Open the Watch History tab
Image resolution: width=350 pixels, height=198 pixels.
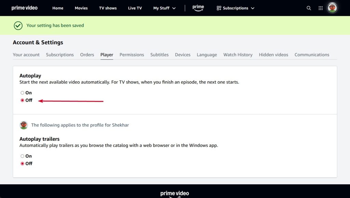[x=238, y=55]
